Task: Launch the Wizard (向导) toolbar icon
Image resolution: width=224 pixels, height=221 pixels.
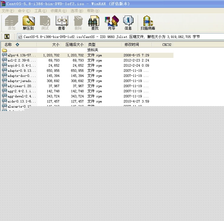Action: click(112, 23)
